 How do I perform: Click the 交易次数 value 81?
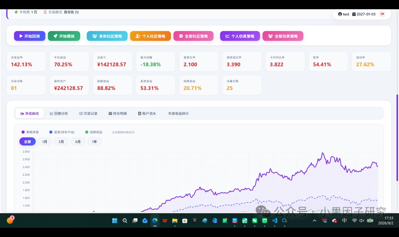click(14, 88)
